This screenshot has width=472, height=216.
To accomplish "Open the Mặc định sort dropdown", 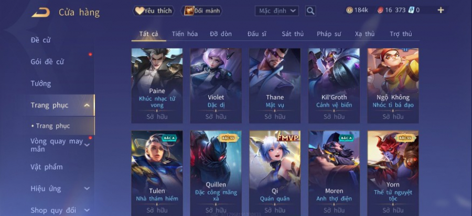I will pos(276,11).
